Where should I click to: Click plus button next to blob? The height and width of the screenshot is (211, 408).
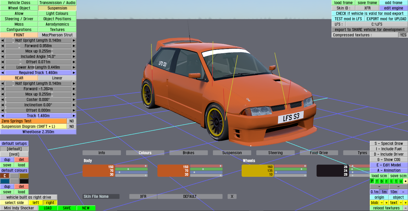(386, 203)
